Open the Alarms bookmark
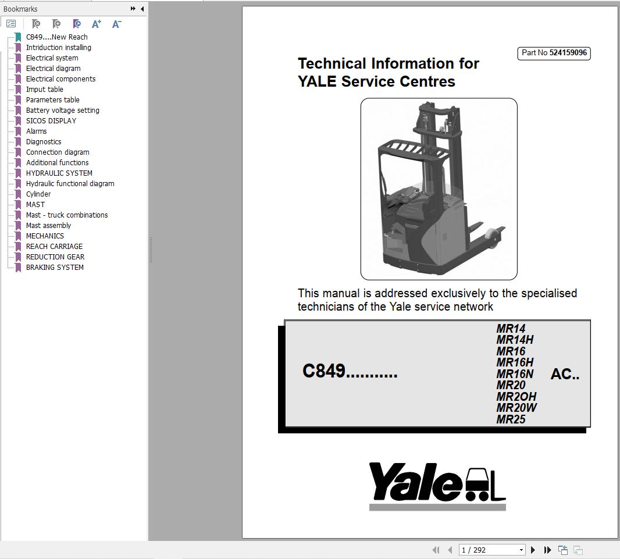 coord(37,131)
